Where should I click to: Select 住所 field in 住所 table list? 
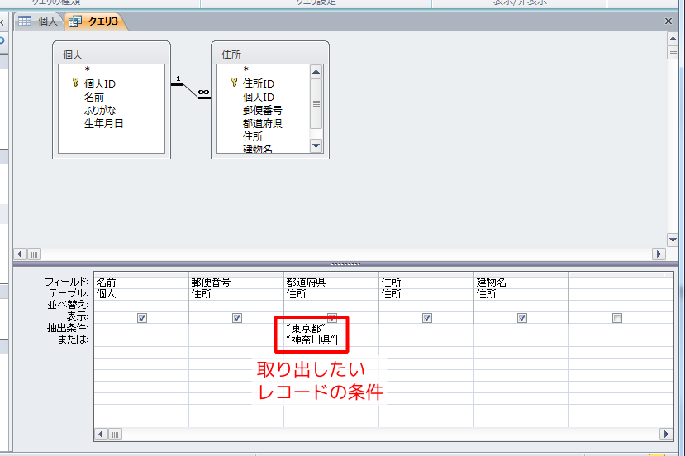point(253,136)
